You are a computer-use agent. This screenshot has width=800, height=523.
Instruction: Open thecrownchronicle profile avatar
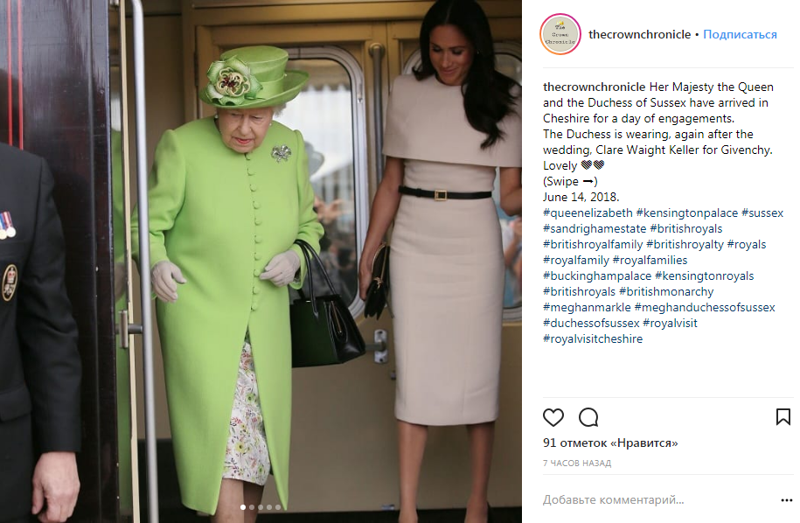click(x=560, y=34)
